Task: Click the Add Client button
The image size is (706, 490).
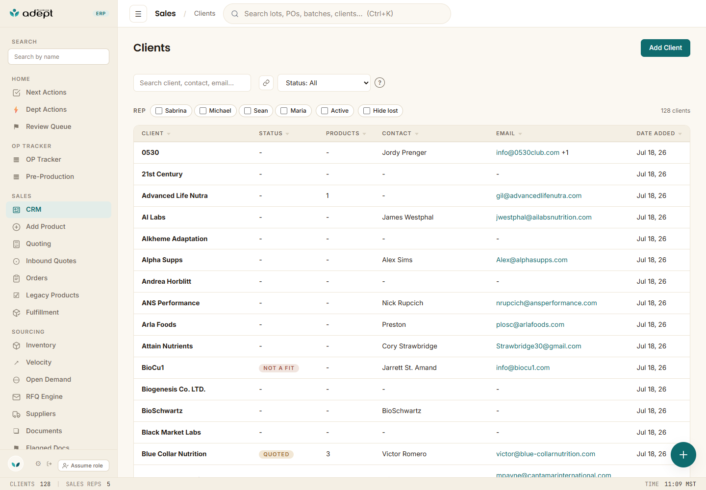Action: 665,48
